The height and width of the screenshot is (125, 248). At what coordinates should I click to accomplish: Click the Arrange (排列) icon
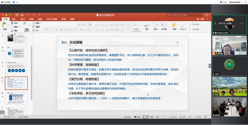pyautogui.click(x=174, y=25)
